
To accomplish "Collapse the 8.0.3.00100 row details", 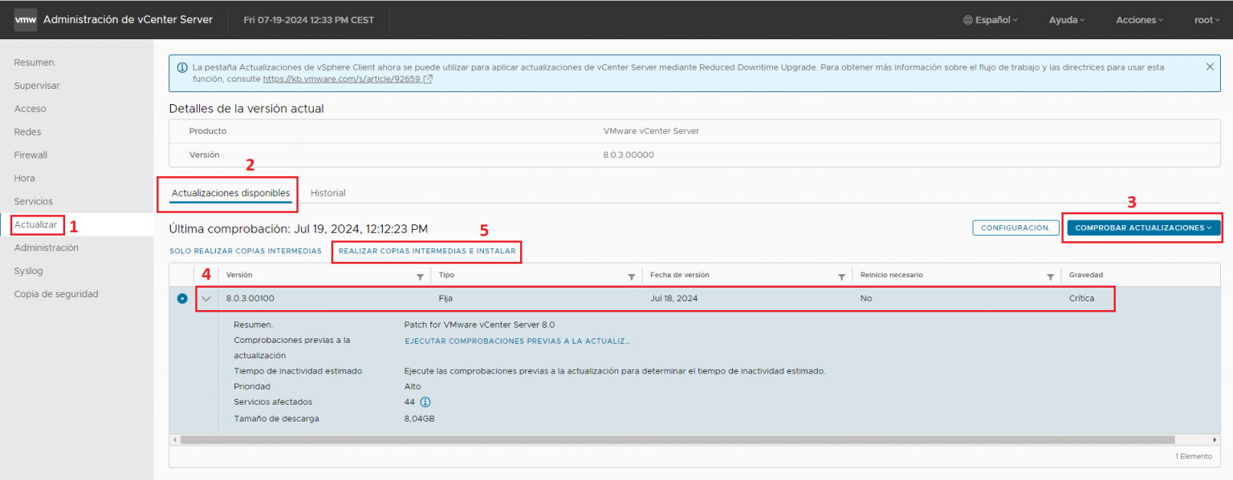I will pyautogui.click(x=206, y=299).
